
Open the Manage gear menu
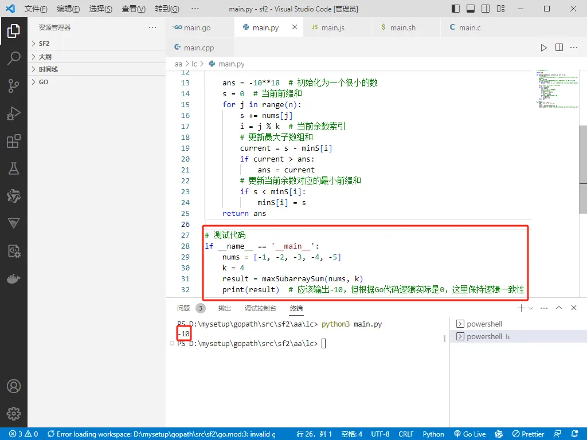pyautogui.click(x=14, y=414)
